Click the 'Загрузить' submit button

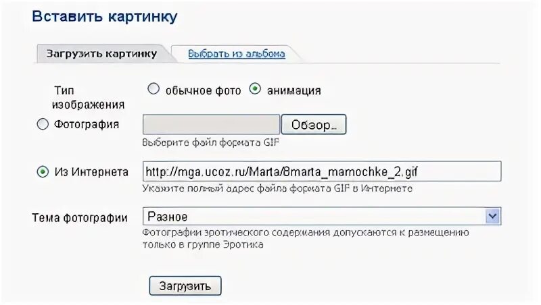tap(185, 285)
